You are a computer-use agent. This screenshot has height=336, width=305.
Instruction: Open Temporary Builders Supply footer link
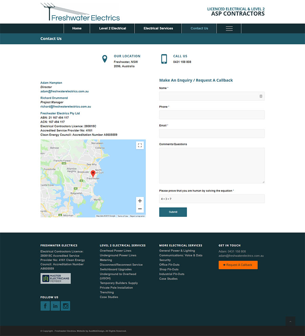(119, 283)
